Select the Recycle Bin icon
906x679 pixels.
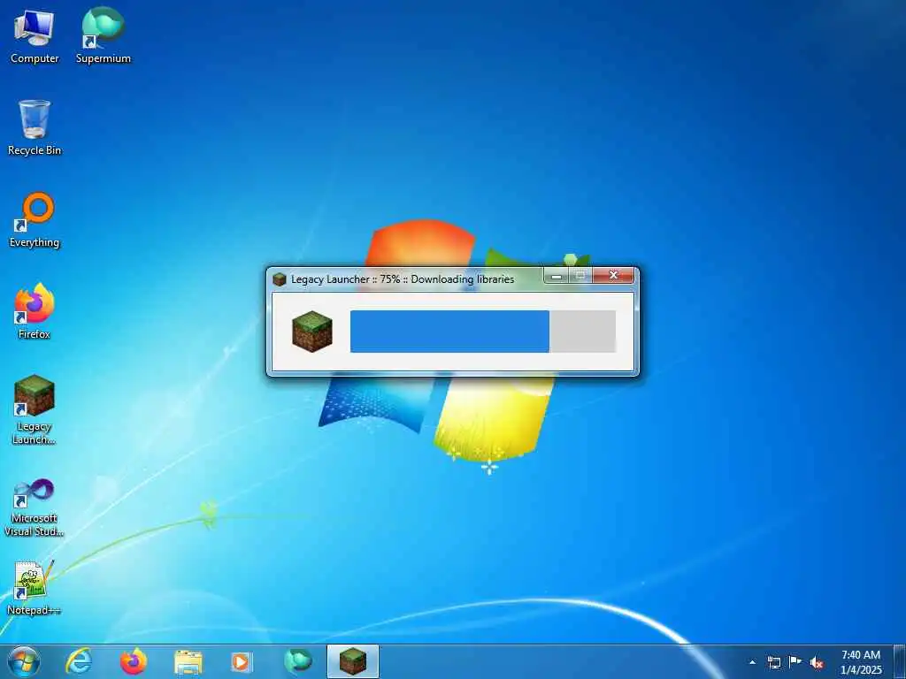tap(35, 127)
